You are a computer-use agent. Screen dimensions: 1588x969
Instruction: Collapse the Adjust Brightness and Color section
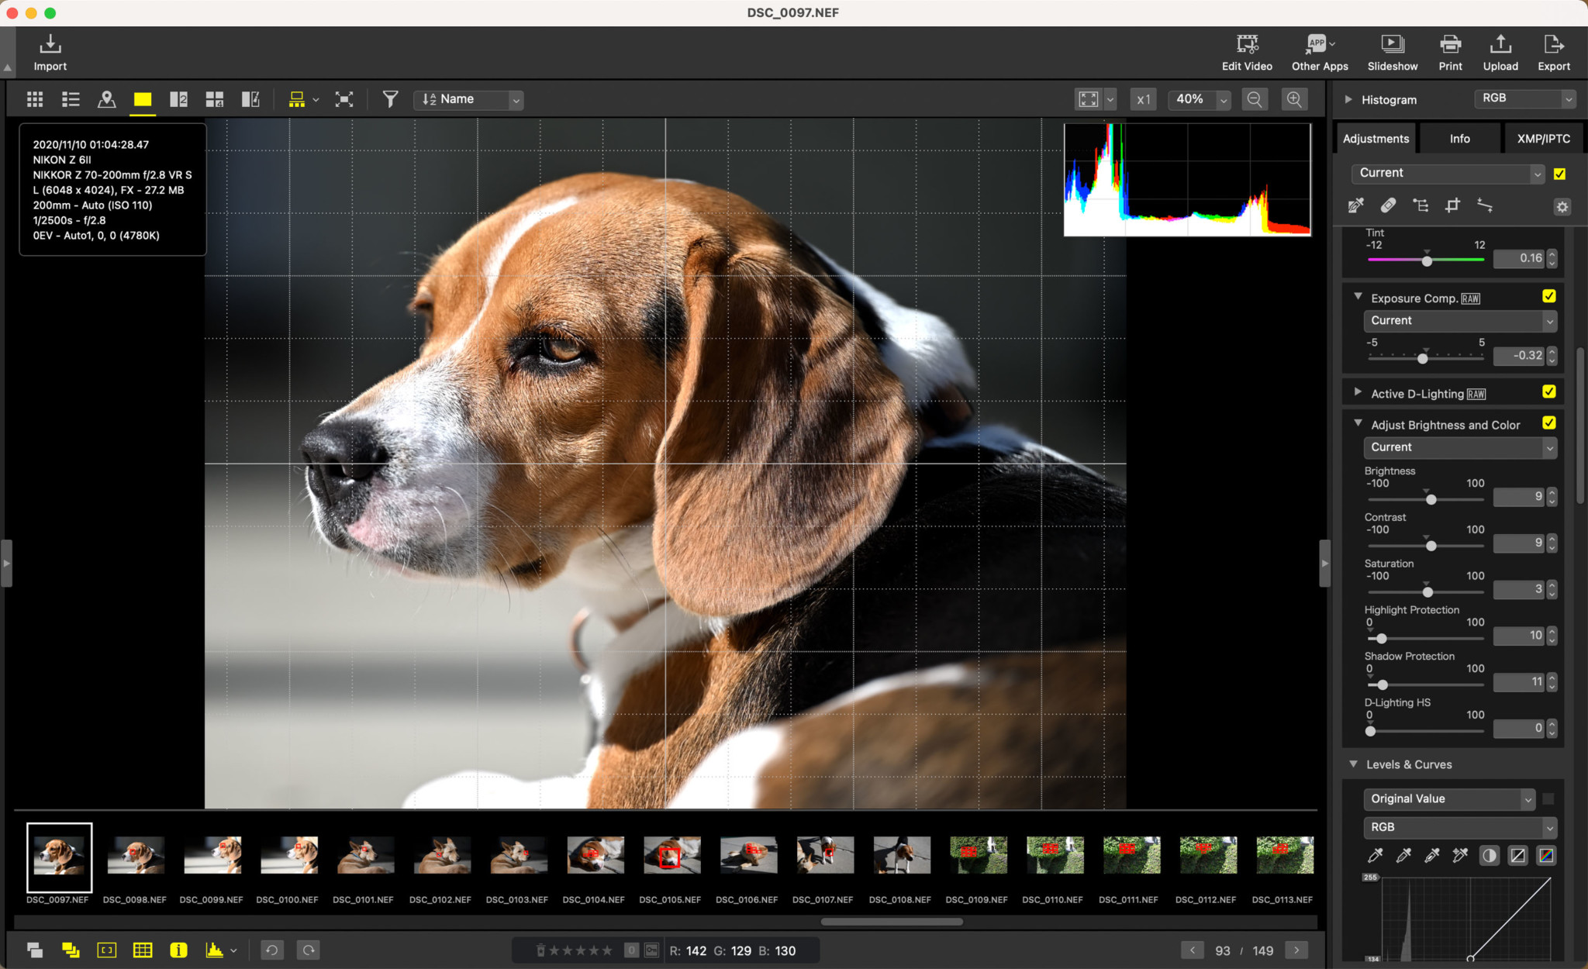click(x=1358, y=423)
